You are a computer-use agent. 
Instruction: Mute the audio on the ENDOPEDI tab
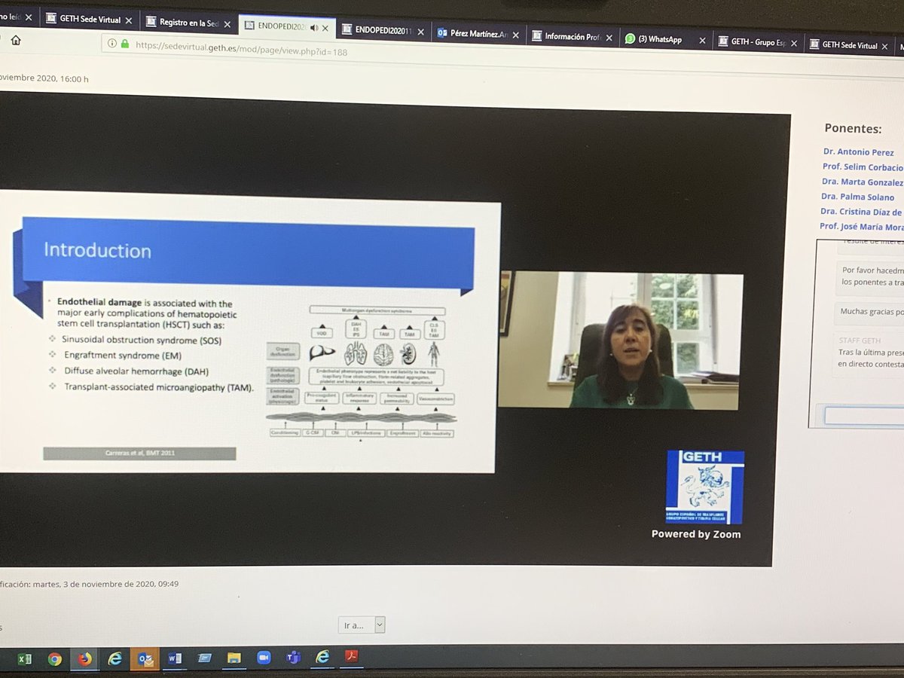313,28
